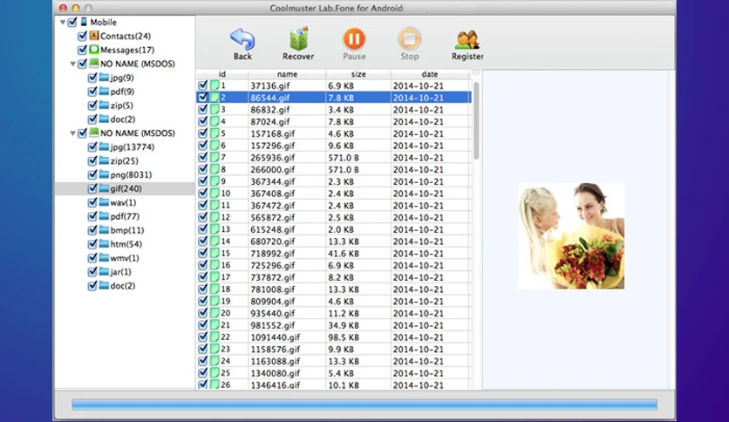Select file row 157296.gif
The height and width of the screenshot is (422, 729).
333,146
